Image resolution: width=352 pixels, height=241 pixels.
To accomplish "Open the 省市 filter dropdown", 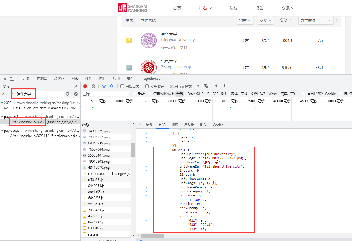I will (245, 21).
